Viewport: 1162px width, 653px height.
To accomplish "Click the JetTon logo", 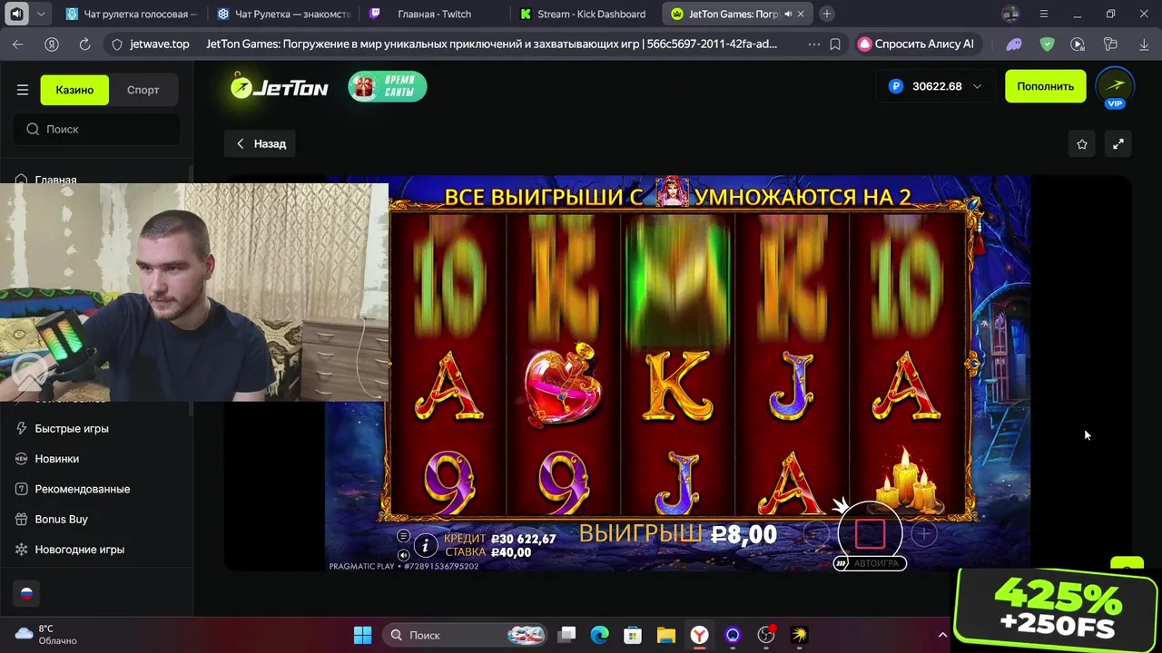I will click(279, 86).
